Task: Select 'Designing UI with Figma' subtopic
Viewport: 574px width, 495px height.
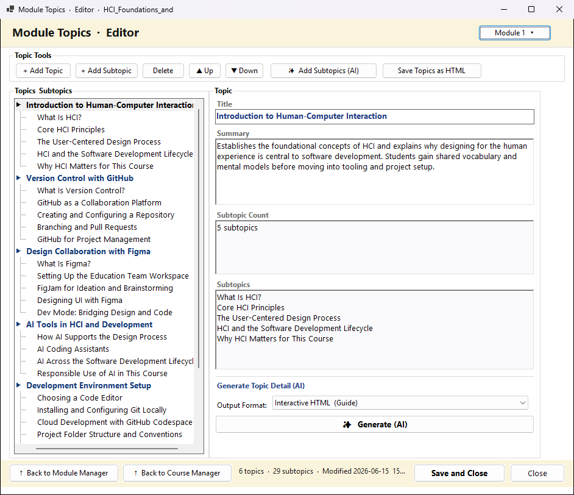Action: 80,301
